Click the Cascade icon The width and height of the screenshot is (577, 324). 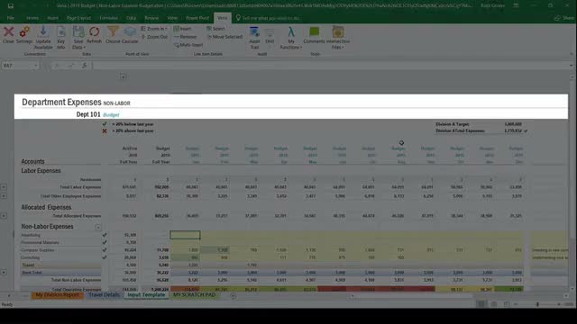click(x=130, y=32)
